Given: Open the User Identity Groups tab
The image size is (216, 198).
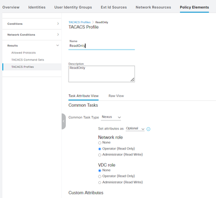Looking at the screenshot, I should [73, 8].
